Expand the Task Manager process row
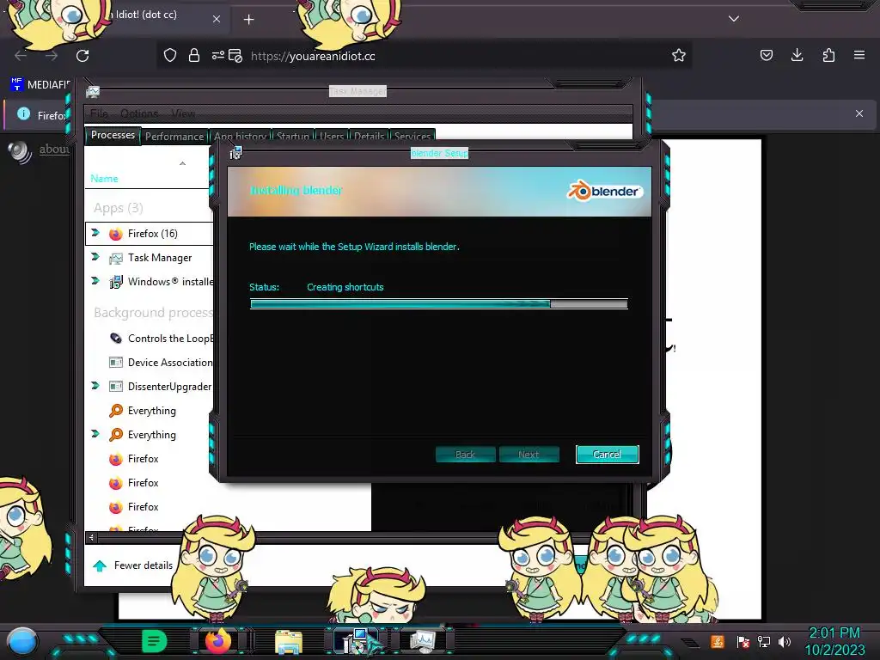Image resolution: width=880 pixels, height=660 pixels. (95, 257)
